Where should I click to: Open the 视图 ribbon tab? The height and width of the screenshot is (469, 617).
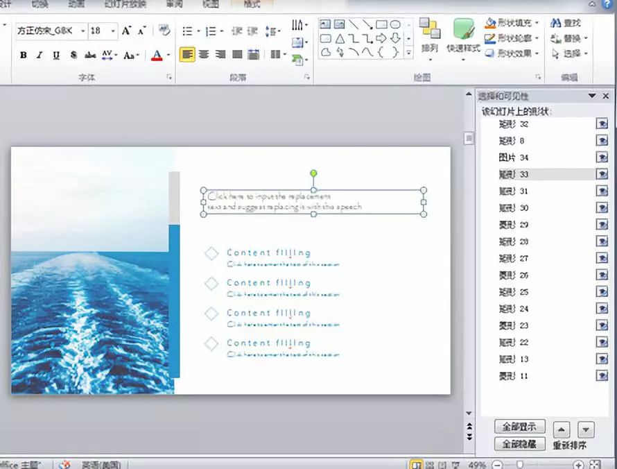click(x=211, y=4)
